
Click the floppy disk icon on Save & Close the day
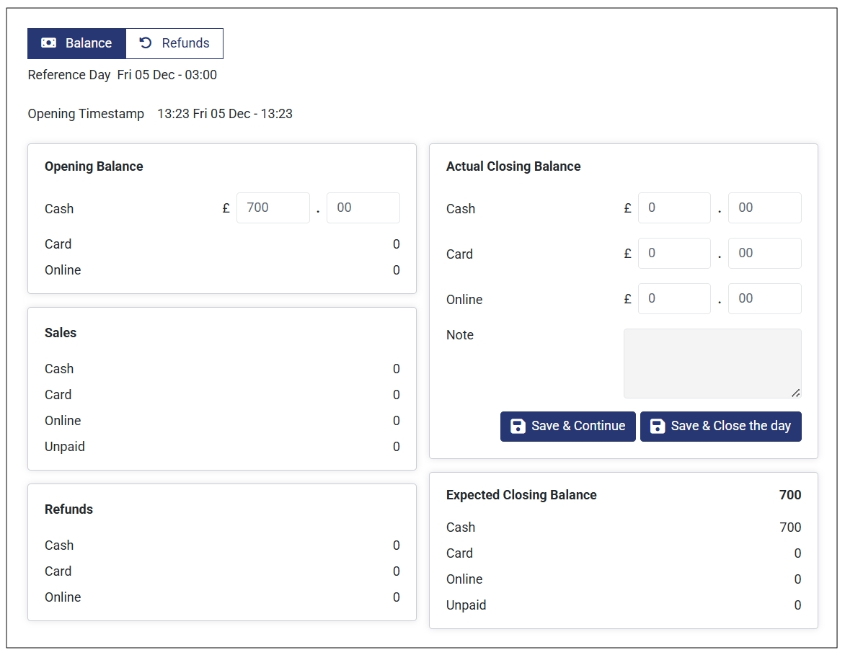(657, 426)
